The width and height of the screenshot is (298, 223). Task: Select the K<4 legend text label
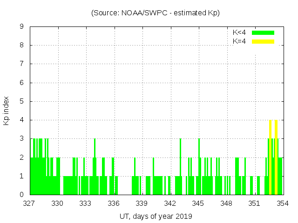coord(239,33)
